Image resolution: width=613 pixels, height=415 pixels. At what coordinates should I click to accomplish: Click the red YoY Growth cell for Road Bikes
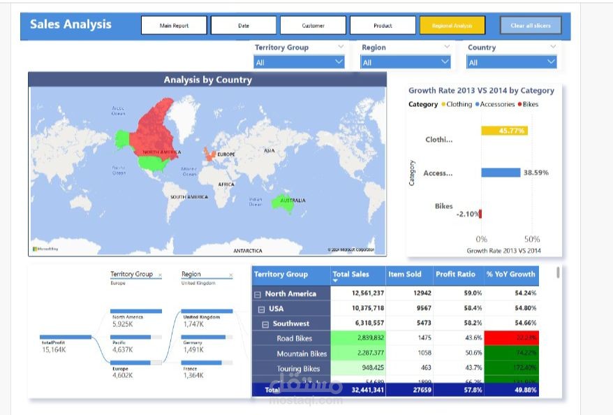tap(512, 339)
